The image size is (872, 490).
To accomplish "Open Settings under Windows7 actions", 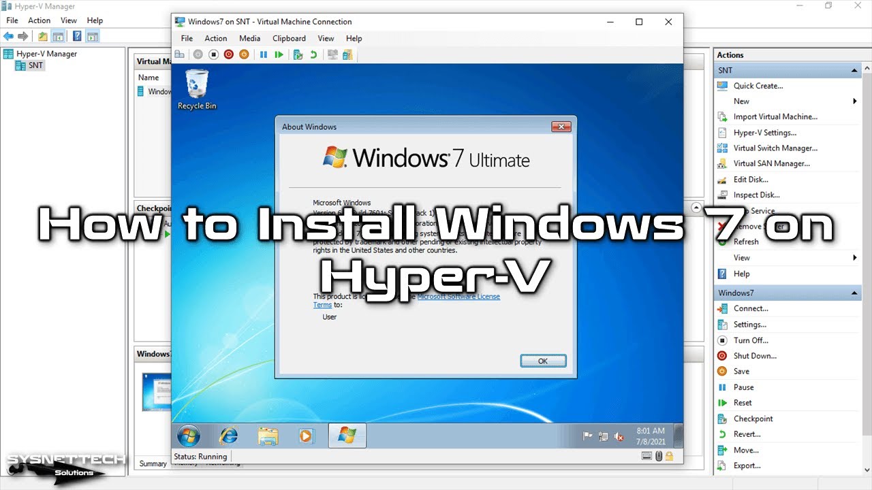I will (750, 325).
